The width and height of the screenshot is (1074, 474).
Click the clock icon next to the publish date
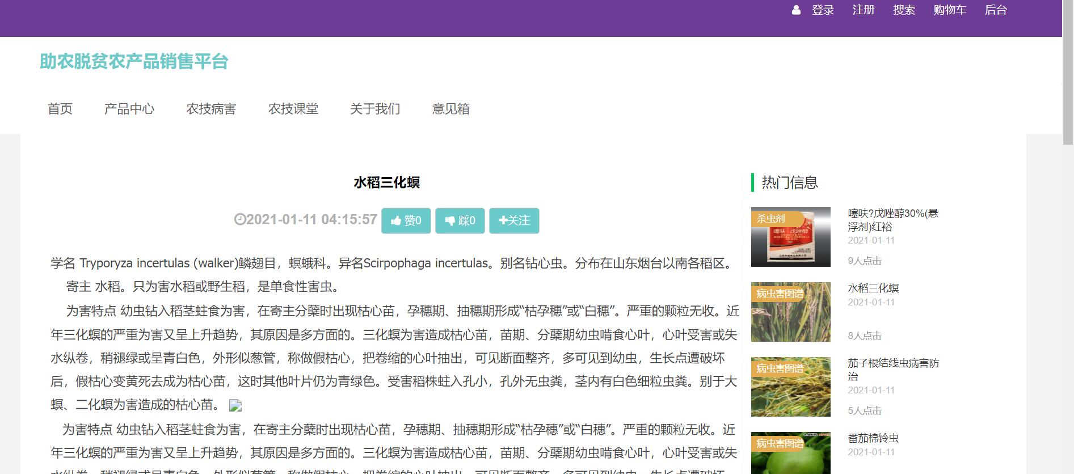(x=239, y=219)
